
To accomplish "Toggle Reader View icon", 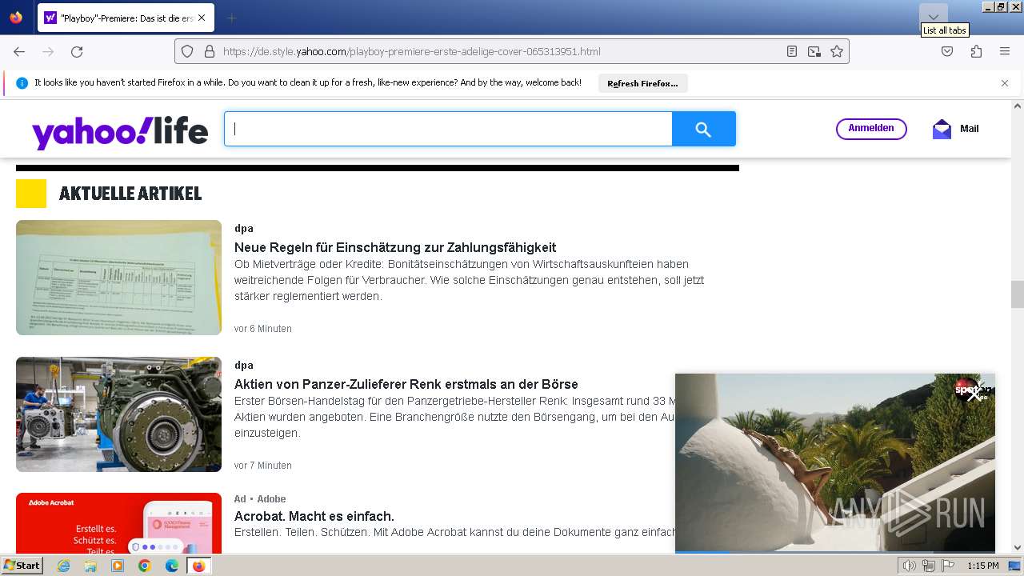I will pyautogui.click(x=792, y=51).
